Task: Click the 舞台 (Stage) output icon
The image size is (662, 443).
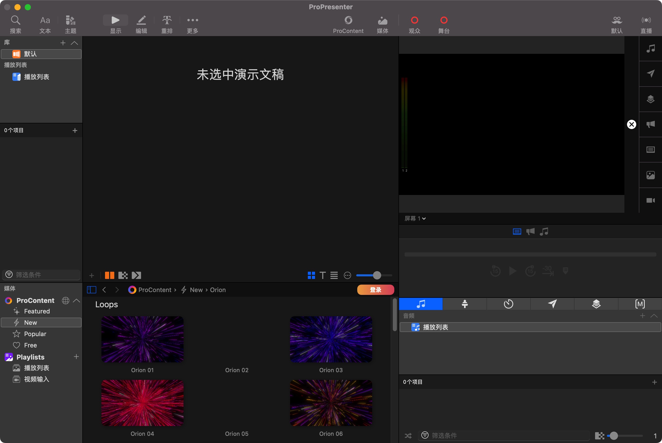Action: (443, 19)
